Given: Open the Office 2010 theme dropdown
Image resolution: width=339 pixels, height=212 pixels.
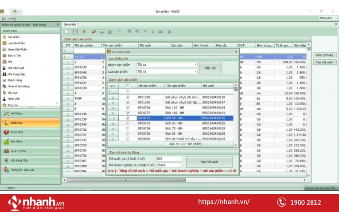Looking at the screenshot, I should point(327,18).
